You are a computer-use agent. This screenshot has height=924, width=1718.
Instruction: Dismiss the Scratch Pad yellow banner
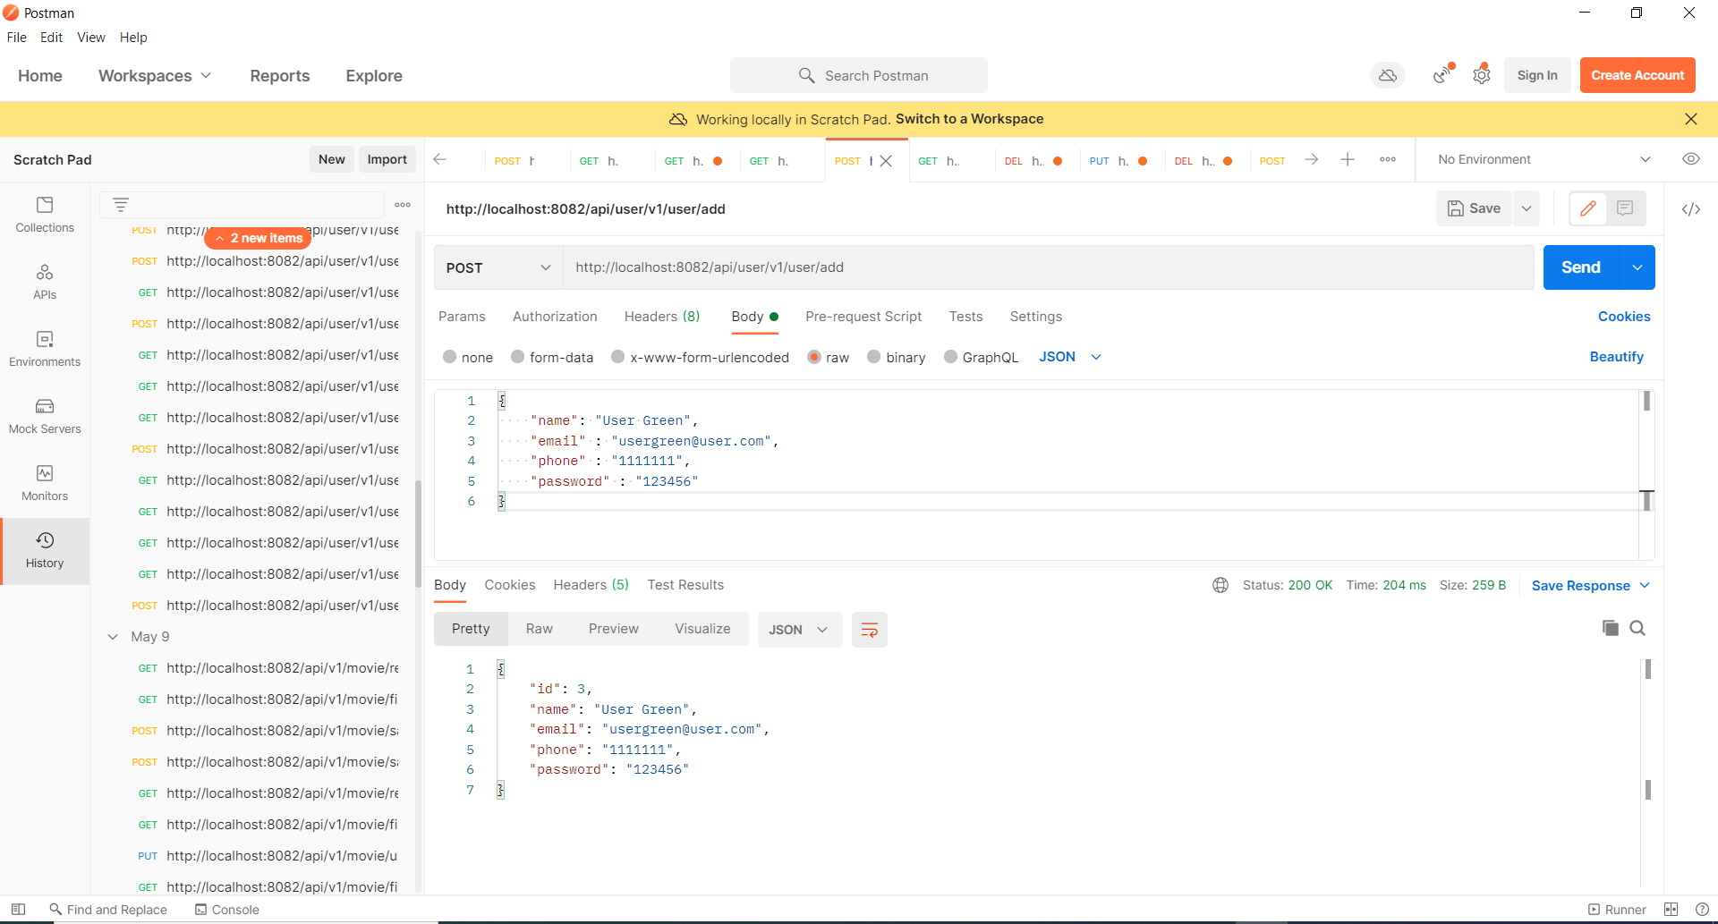pyautogui.click(x=1690, y=119)
